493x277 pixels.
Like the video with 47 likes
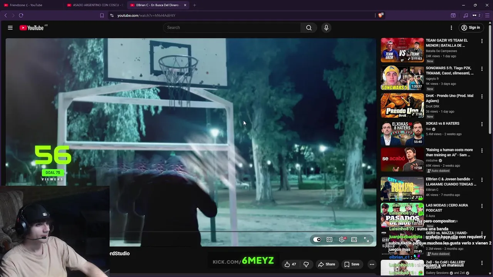[290, 264]
